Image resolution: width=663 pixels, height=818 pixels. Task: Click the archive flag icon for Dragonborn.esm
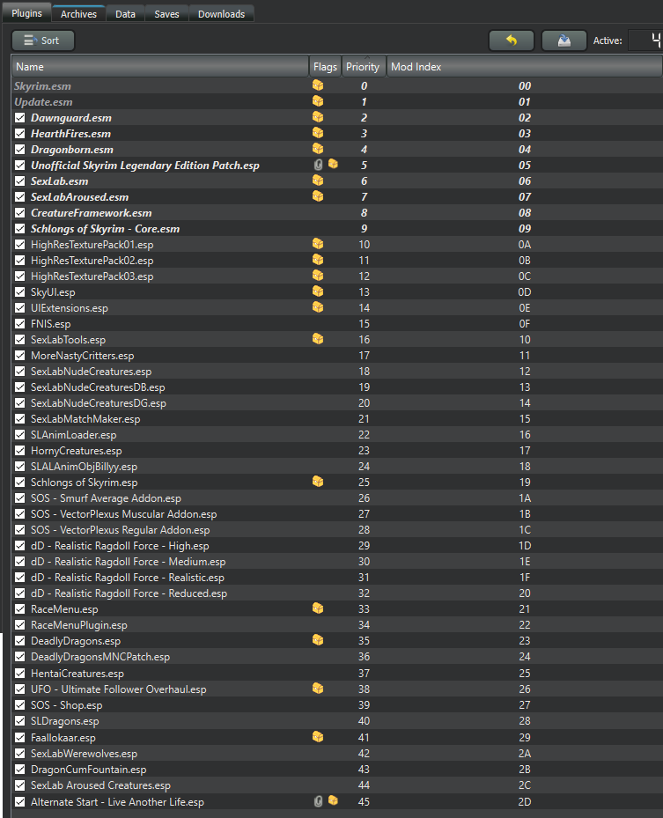[x=318, y=149]
